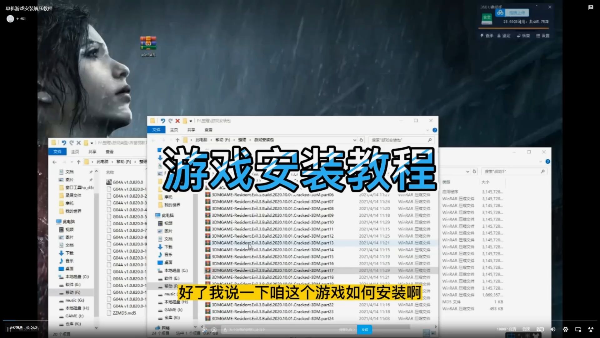This screenshot has height=338, width=600.
Task: Click the green 安全 drive icon
Action: click(x=487, y=19)
